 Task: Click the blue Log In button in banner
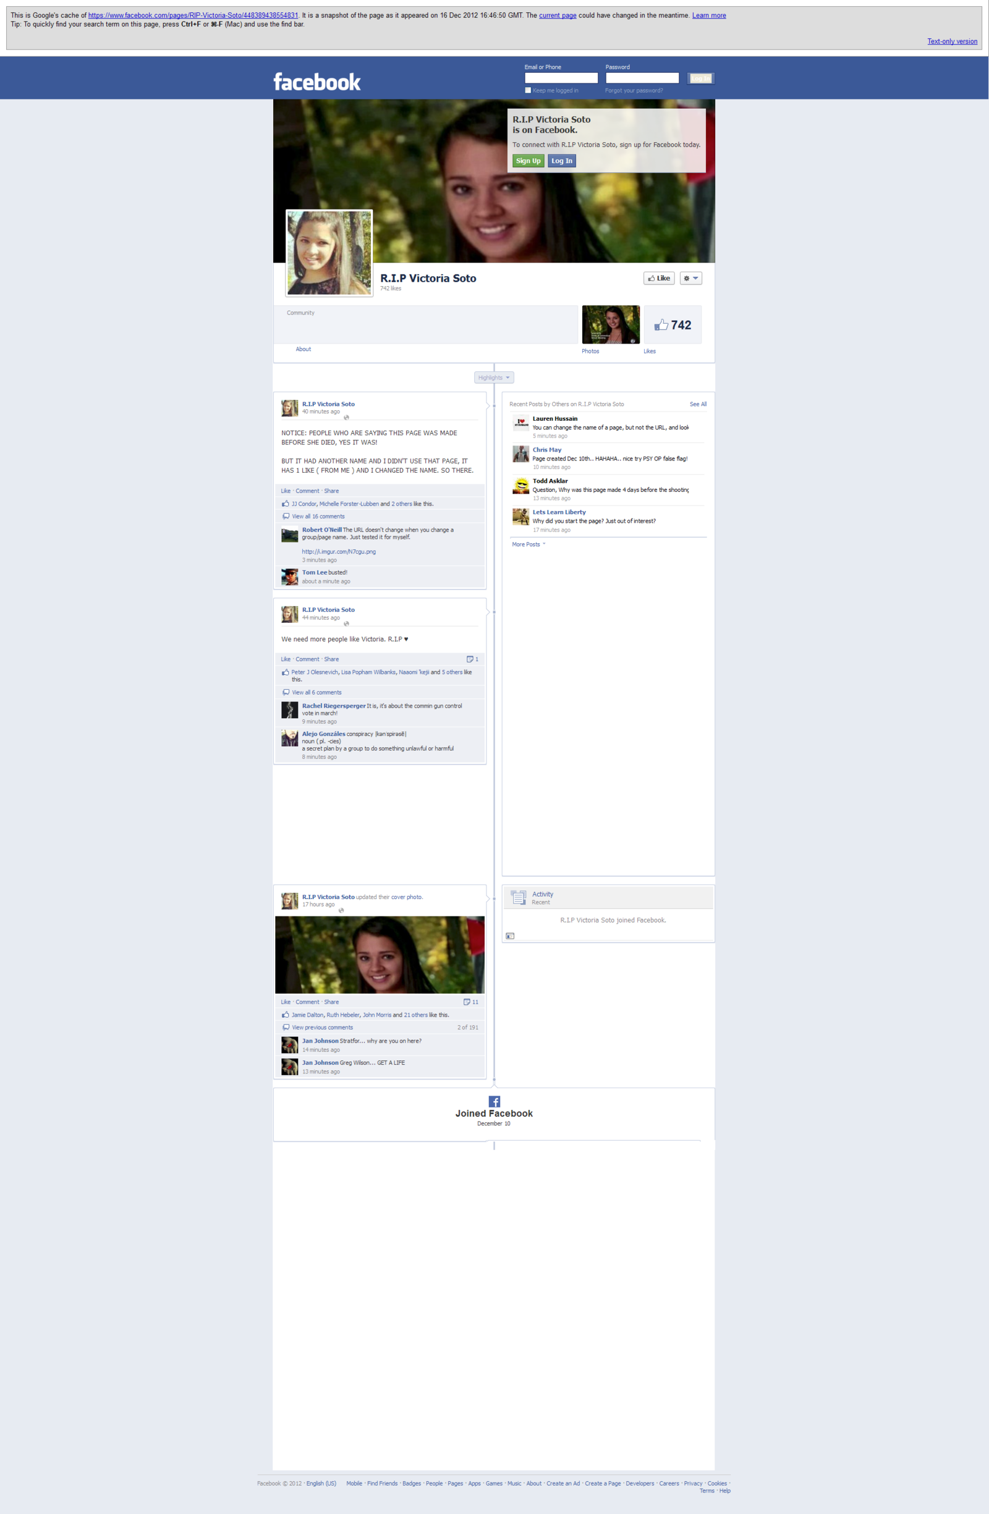pos(561,161)
